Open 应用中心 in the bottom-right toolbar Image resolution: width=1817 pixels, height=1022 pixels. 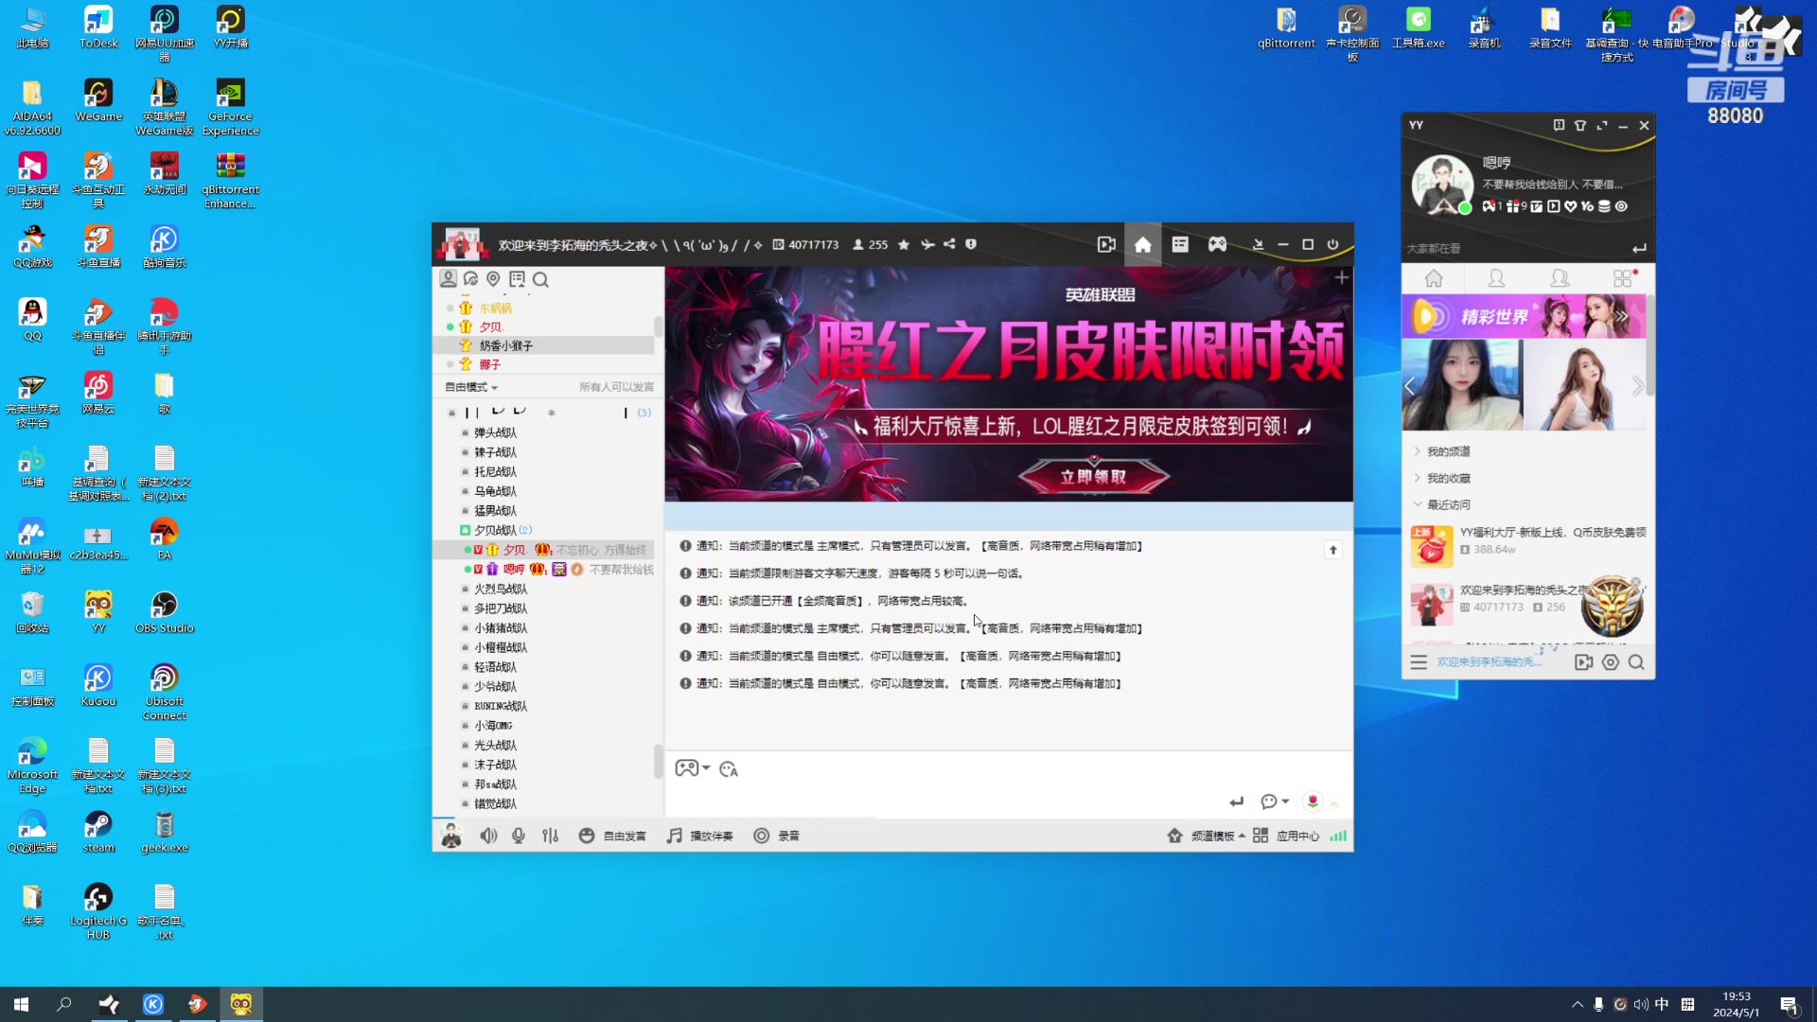pyautogui.click(x=1297, y=836)
